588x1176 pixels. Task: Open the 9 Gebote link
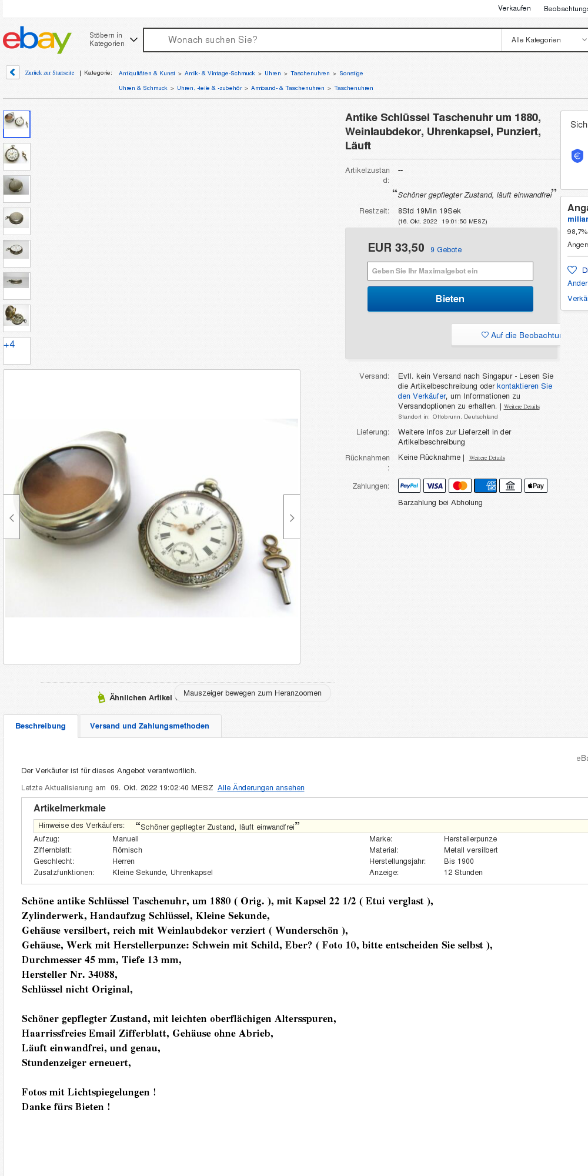point(446,249)
